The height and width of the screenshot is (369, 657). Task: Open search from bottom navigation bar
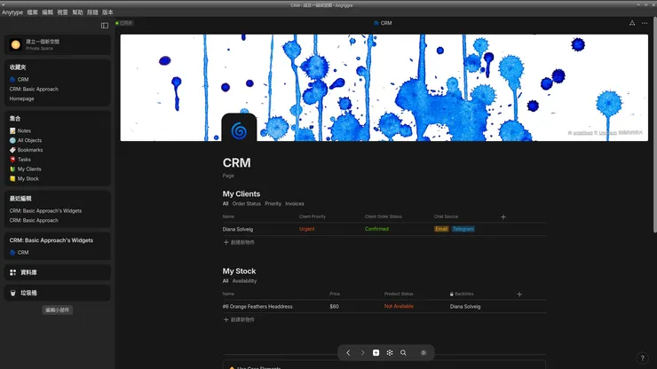403,353
